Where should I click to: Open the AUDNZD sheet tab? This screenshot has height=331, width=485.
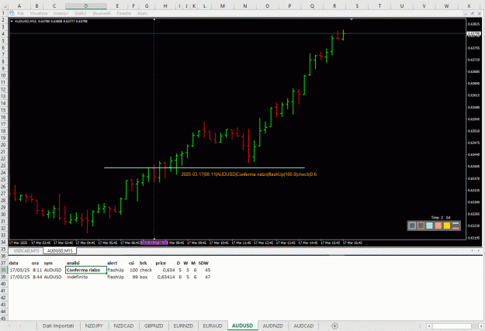click(273, 326)
